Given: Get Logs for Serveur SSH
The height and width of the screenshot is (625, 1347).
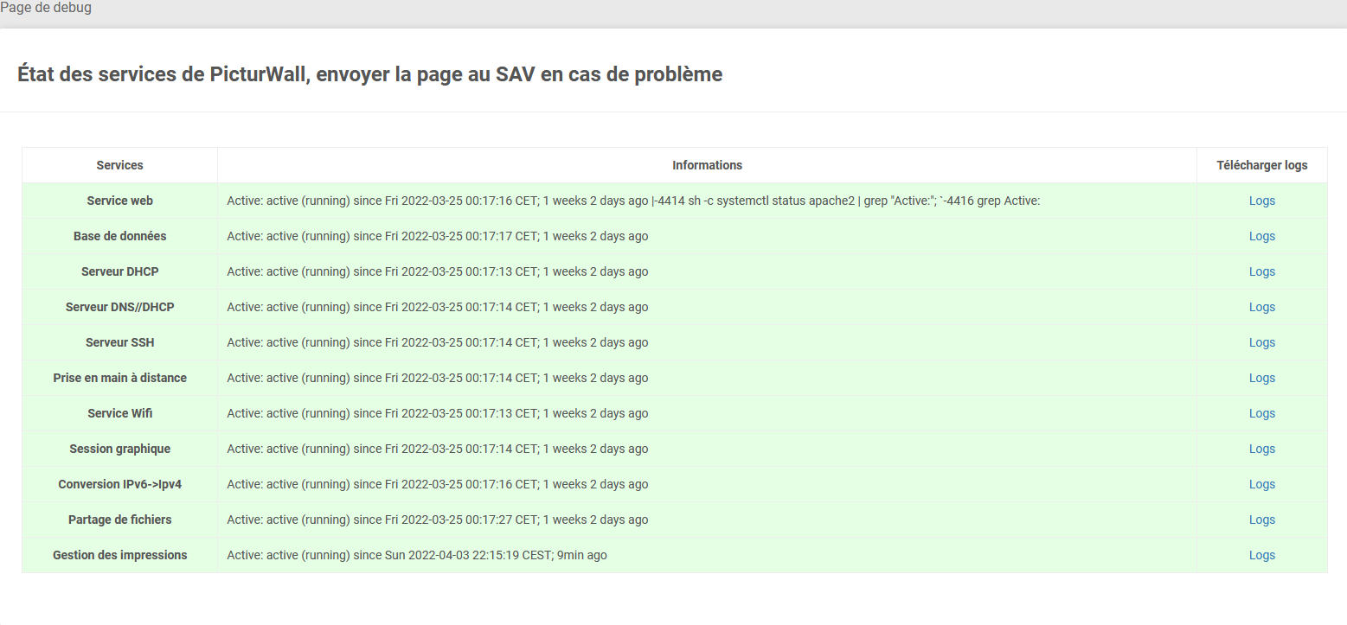Looking at the screenshot, I should 1261,342.
